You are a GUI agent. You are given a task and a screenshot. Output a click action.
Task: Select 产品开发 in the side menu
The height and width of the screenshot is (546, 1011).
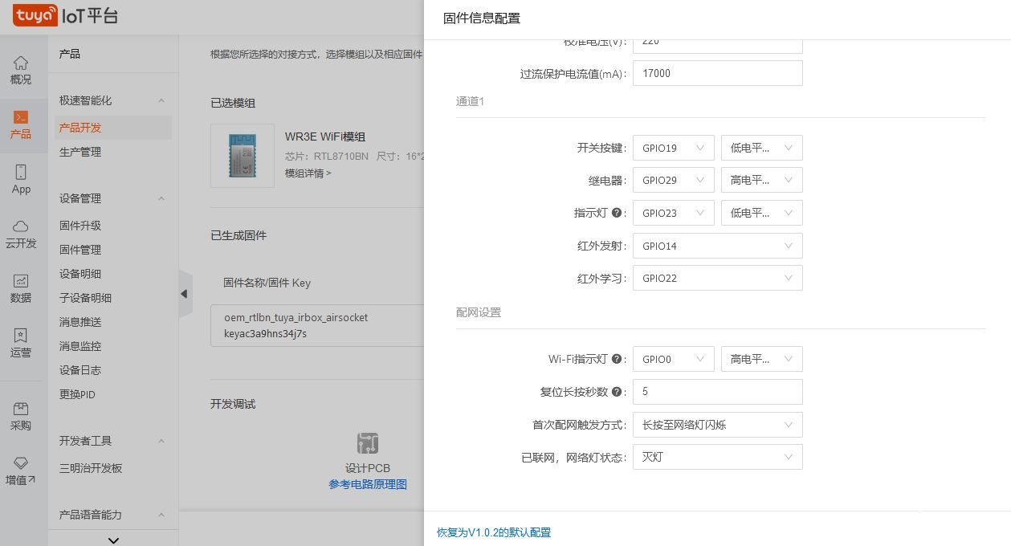point(80,128)
